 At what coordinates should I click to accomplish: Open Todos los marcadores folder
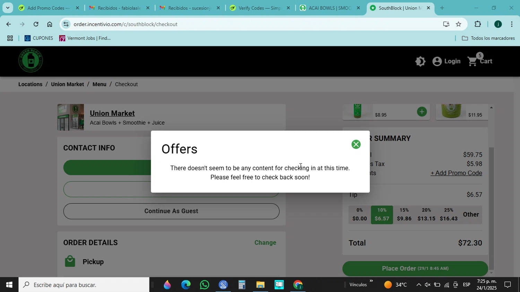click(488, 38)
